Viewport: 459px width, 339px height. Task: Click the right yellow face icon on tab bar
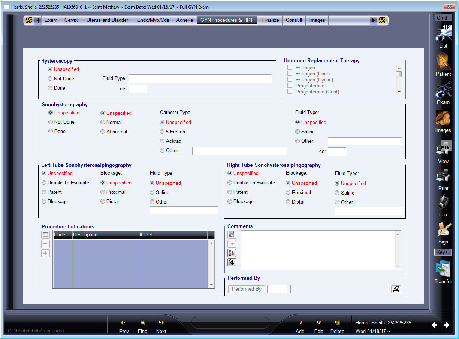(382, 20)
